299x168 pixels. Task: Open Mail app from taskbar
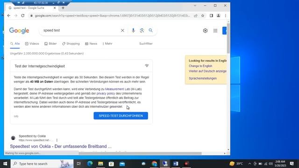[x=122, y=164]
